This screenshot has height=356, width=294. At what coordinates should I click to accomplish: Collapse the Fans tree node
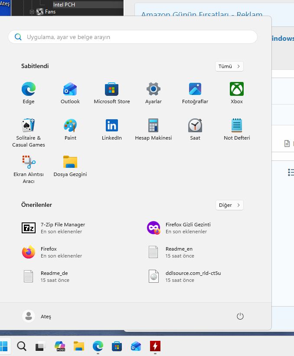(x=32, y=12)
